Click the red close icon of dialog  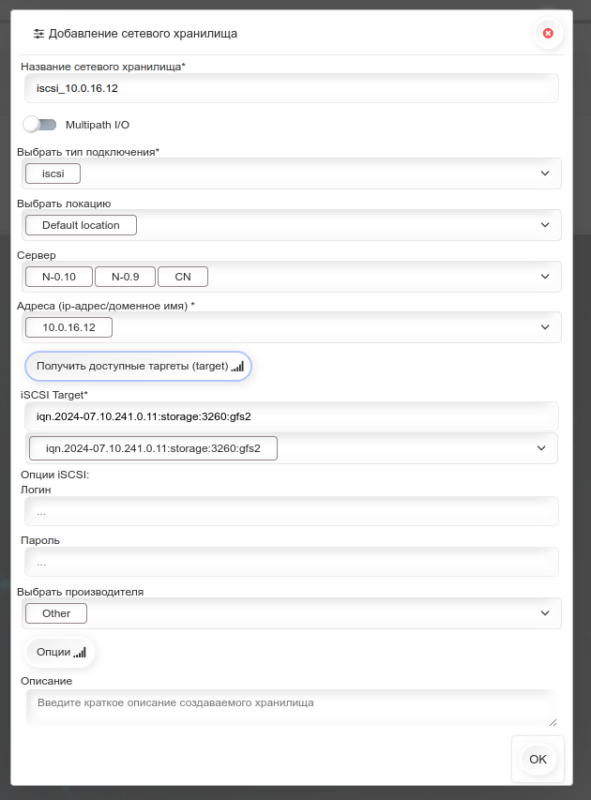click(x=548, y=33)
